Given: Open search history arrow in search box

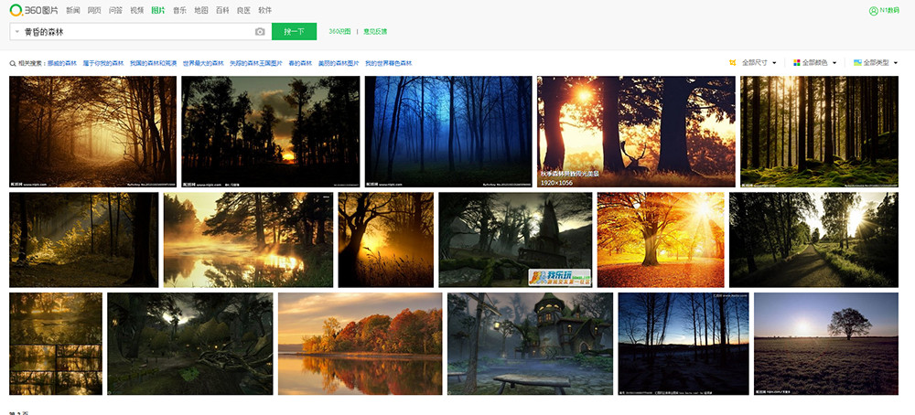Looking at the screenshot, I should click(x=17, y=32).
